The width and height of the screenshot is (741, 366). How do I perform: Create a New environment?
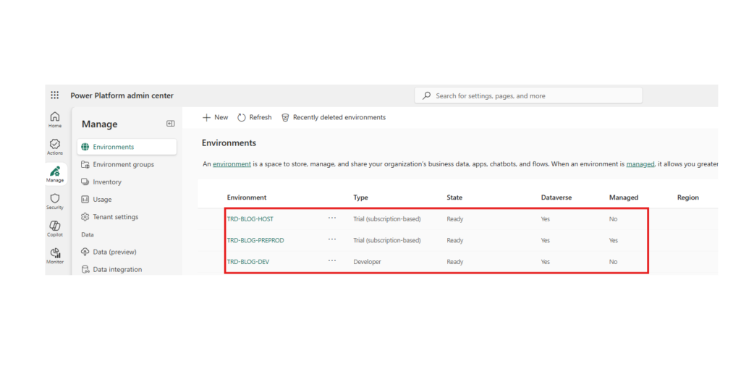[215, 117]
